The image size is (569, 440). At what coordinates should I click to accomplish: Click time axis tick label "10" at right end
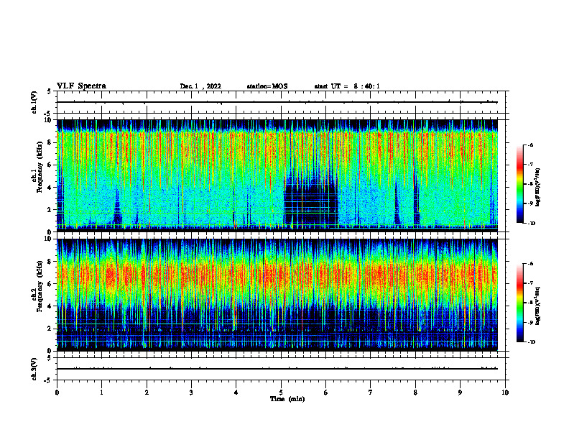[x=505, y=393]
